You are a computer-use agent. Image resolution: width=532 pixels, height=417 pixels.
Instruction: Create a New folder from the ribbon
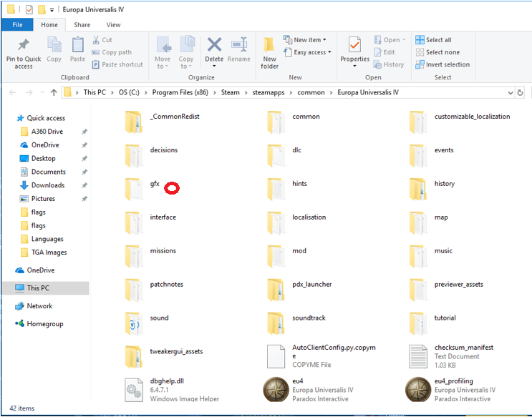tap(269, 53)
